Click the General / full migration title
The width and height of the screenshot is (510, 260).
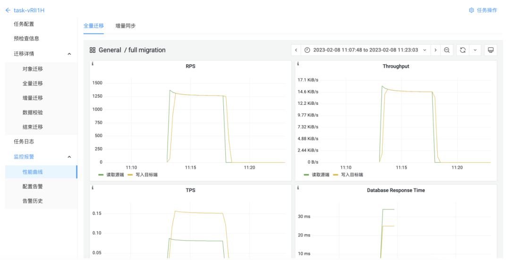click(132, 50)
